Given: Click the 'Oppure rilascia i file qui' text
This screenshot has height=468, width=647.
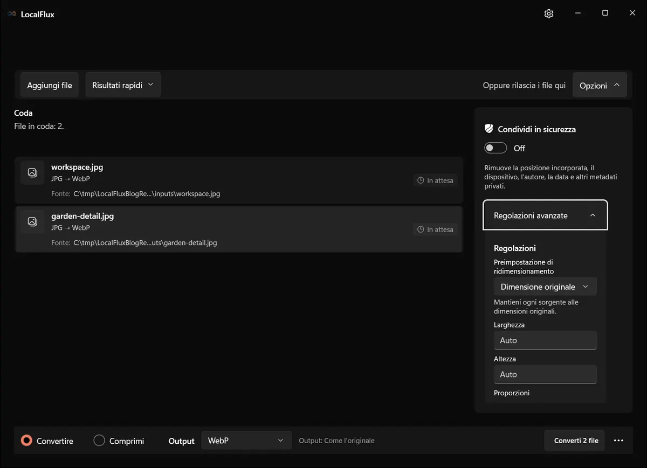Looking at the screenshot, I should pyautogui.click(x=524, y=85).
